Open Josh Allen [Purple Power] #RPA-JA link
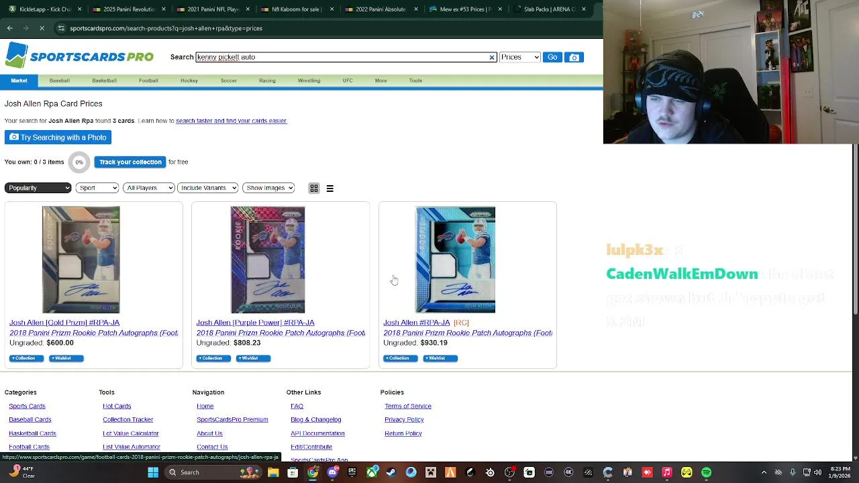This screenshot has height=483, width=859. pos(255,323)
